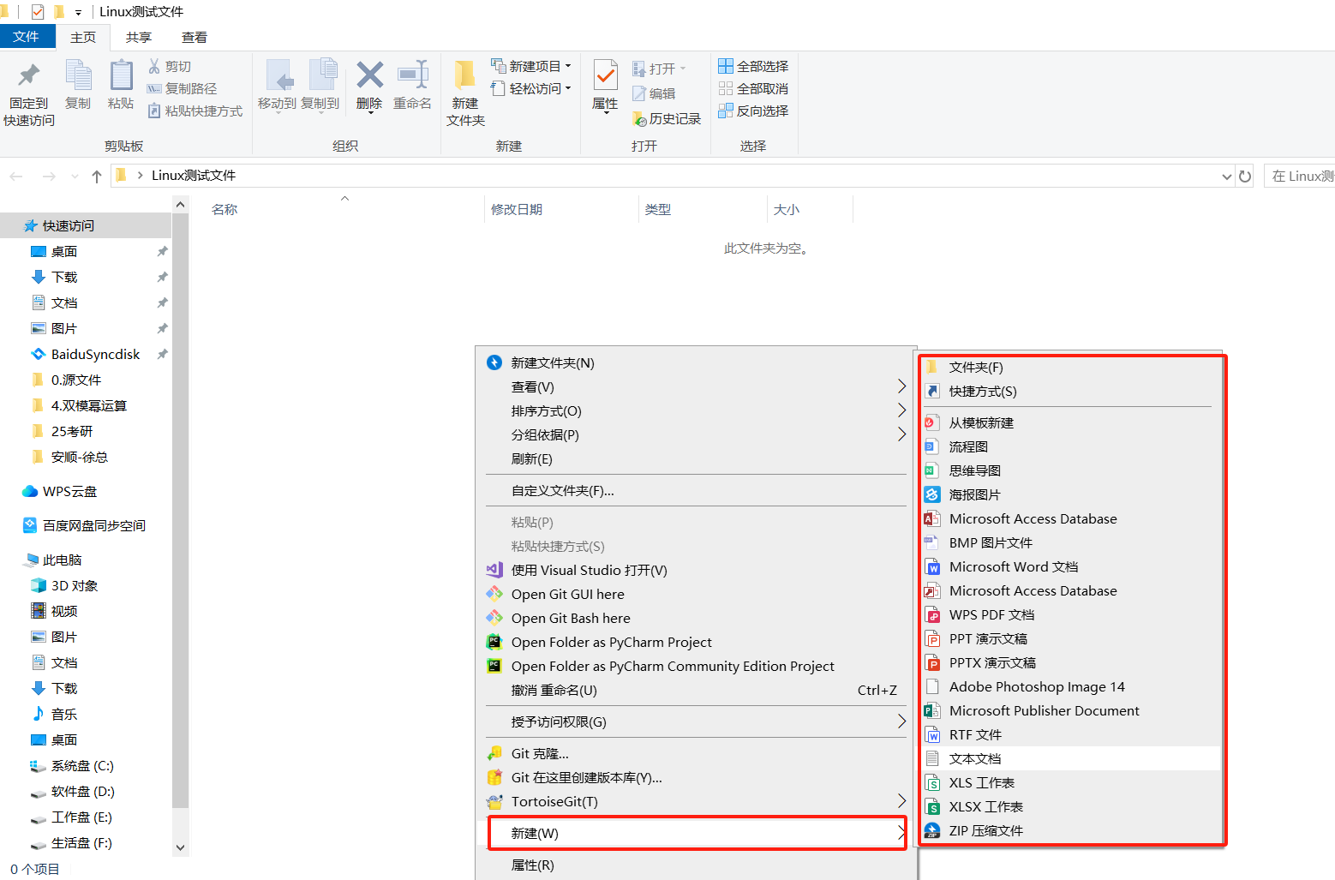Click the Paste (粘贴) ribbon icon

coord(121,76)
